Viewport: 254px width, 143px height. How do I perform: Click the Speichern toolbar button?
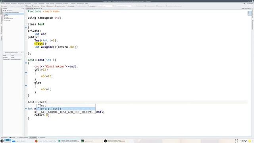tap(50, 6)
